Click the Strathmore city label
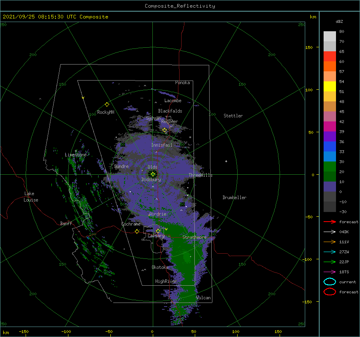 194,237
